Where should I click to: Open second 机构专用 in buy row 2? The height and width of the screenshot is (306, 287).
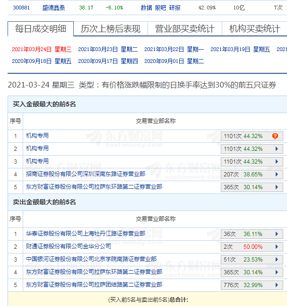(37, 149)
